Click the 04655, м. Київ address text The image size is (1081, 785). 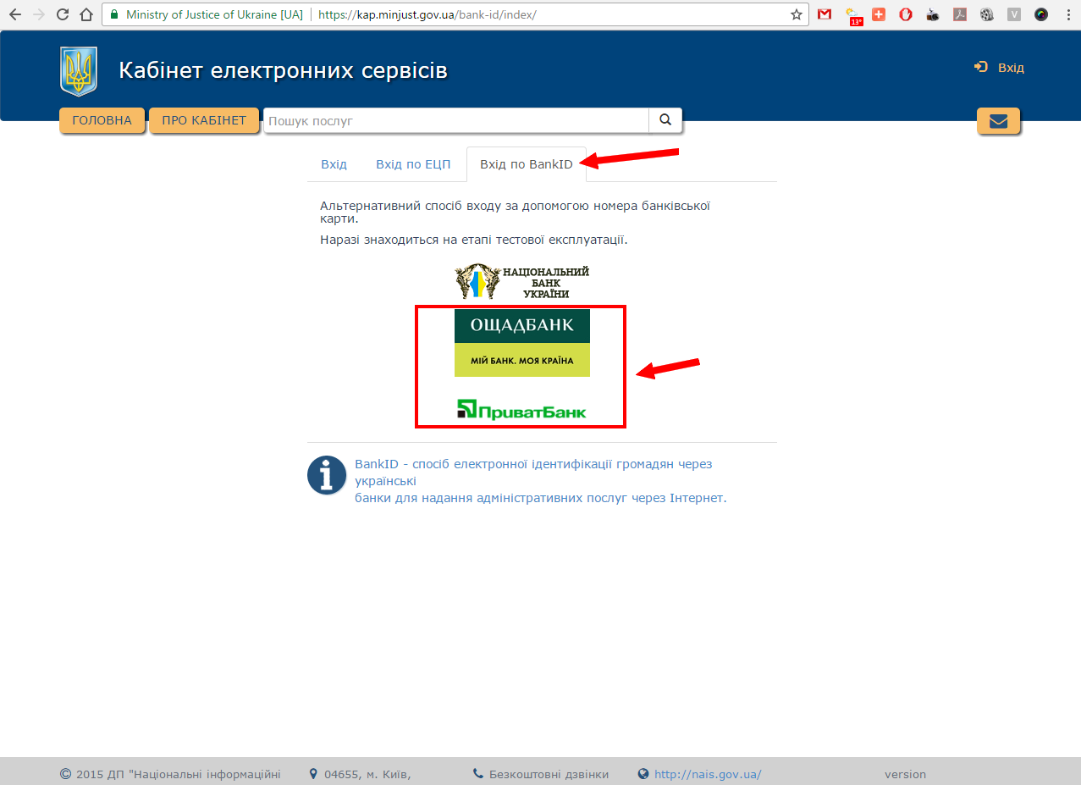367,774
